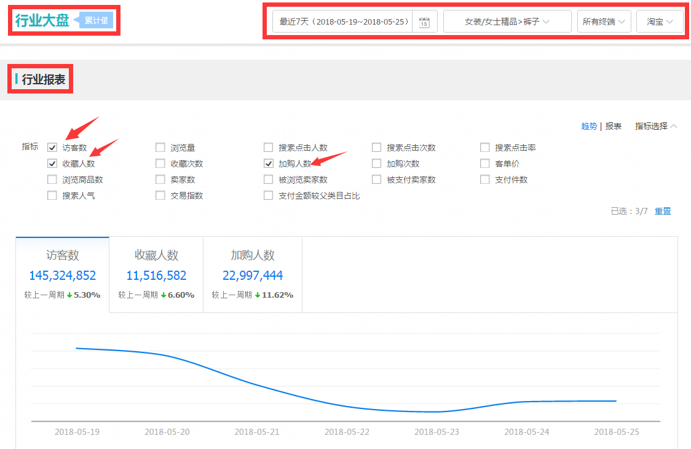Uncheck the 收藏人数 checkbox
Image resolution: width=691 pixels, height=449 pixels.
(x=52, y=164)
